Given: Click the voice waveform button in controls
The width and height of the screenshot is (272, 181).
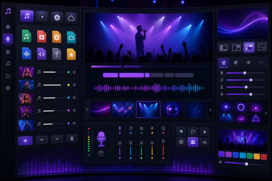Looking at the screenshot, I should (x=205, y=142).
